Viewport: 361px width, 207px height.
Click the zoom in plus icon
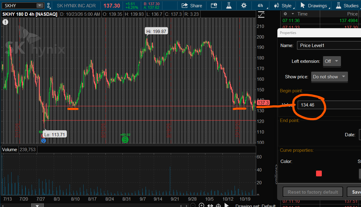201,205
